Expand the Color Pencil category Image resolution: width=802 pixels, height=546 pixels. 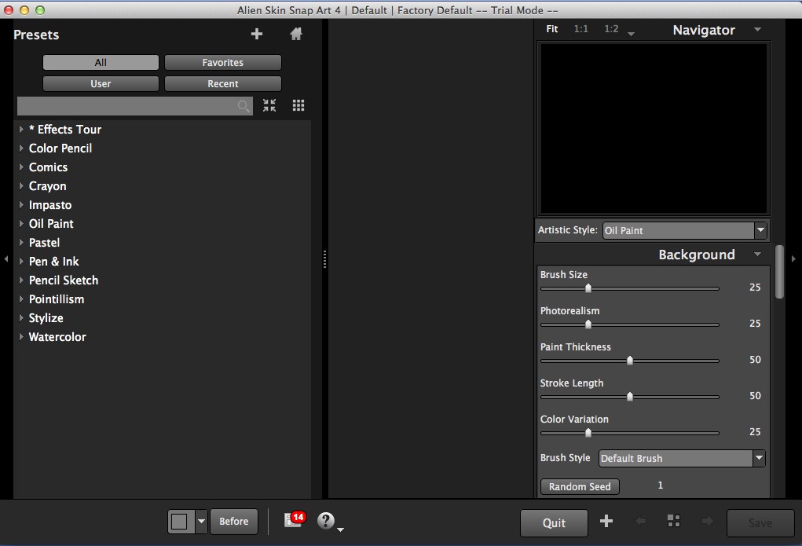pyautogui.click(x=21, y=148)
